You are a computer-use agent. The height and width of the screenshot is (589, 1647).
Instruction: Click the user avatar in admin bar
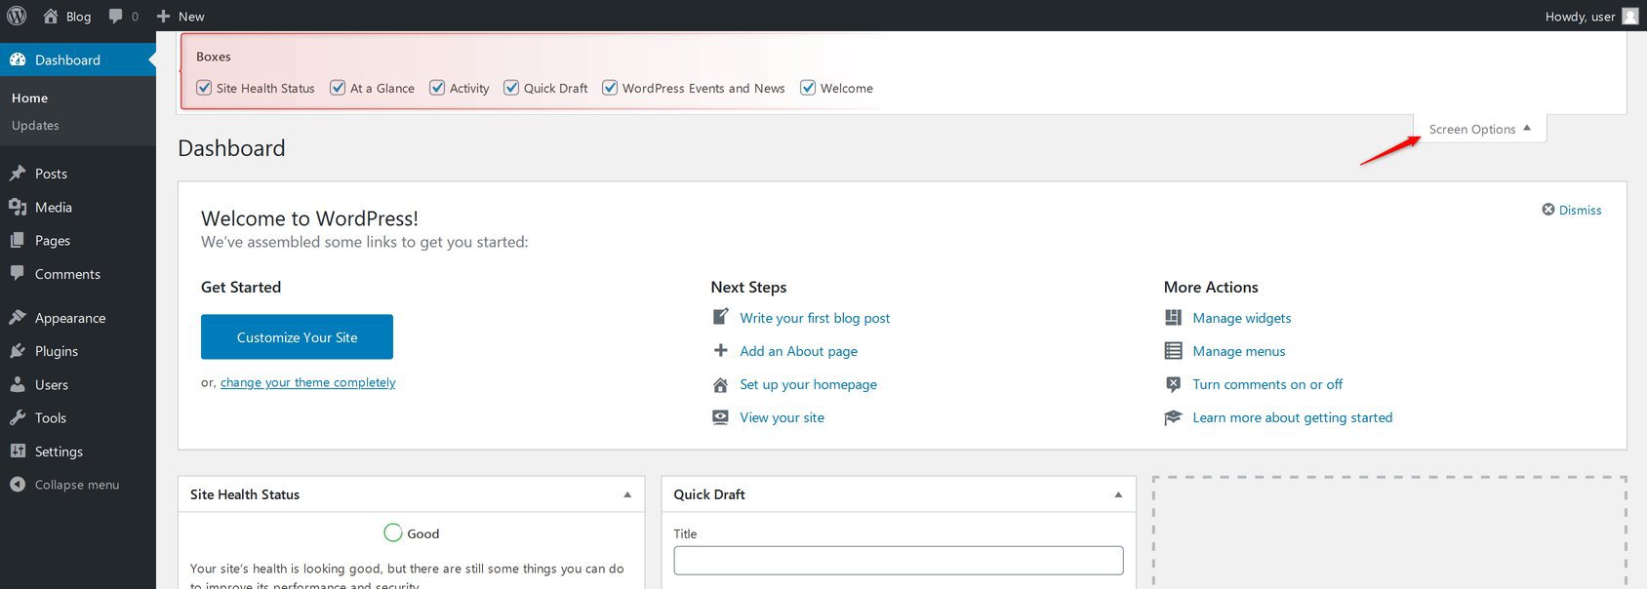click(x=1629, y=16)
